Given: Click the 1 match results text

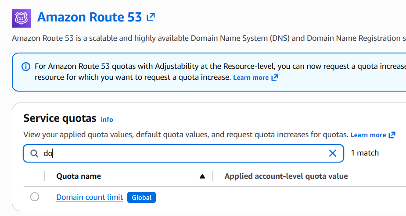Looking at the screenshot, I should 365,153.
